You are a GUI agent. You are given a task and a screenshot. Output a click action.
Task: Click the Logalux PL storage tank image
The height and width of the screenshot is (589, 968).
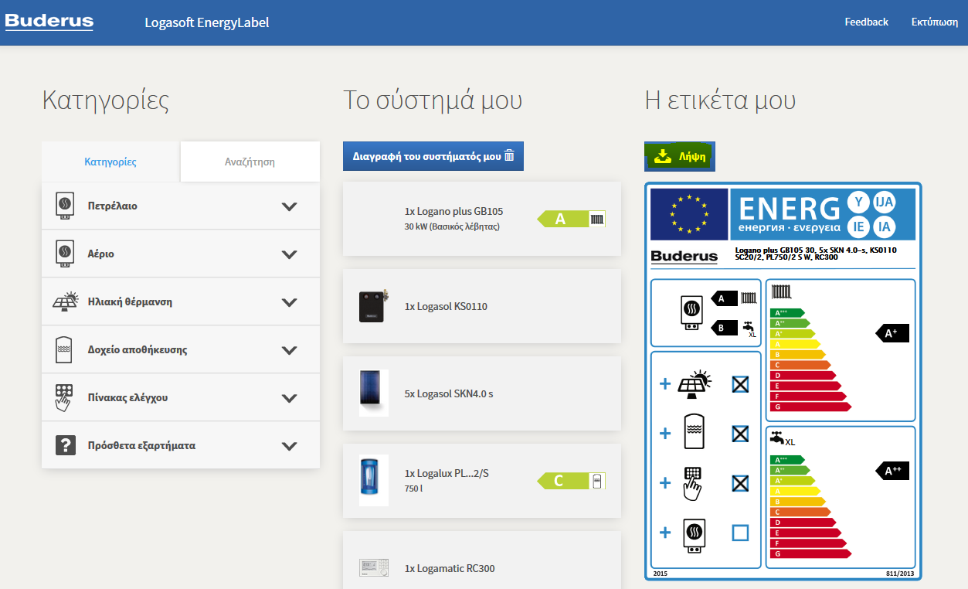pos(374,481)
